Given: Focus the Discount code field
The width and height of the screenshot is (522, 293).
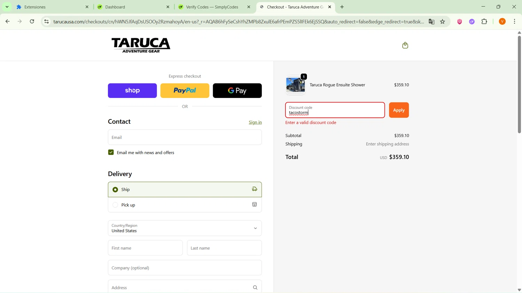Looking at the screenshot, I should (x=335, y=110).
